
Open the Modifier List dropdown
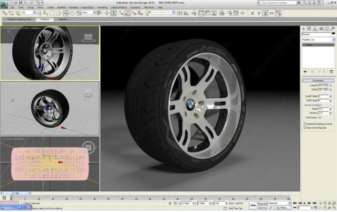(x=319, y=40)
